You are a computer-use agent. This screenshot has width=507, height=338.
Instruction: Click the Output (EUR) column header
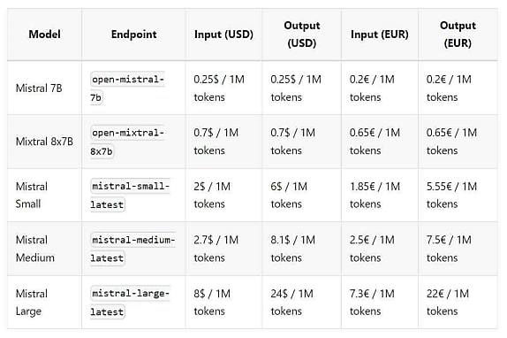coord(458,35)
